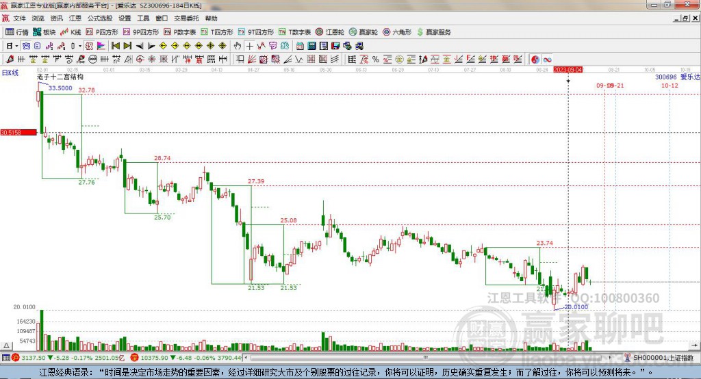This screenshot has width=701, height=379.
Task: Open P数字表 tool
Action: click(180, 32)
